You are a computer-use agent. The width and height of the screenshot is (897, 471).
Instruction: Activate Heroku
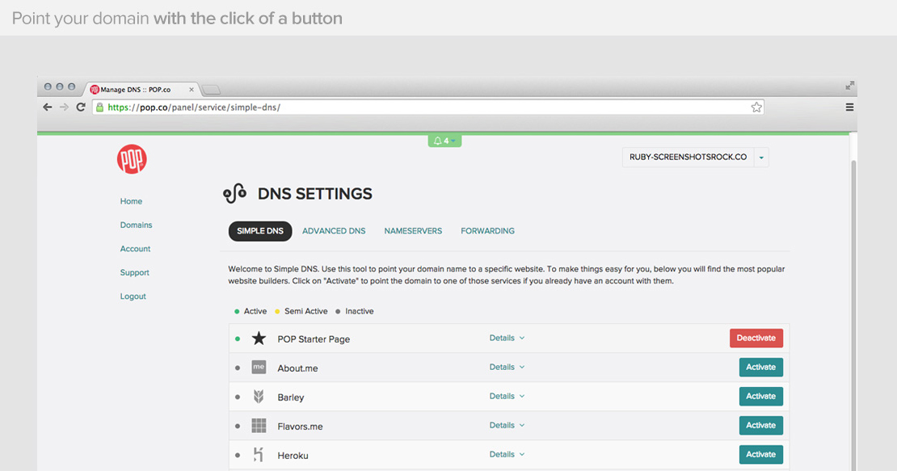click(x=761, y=454)
